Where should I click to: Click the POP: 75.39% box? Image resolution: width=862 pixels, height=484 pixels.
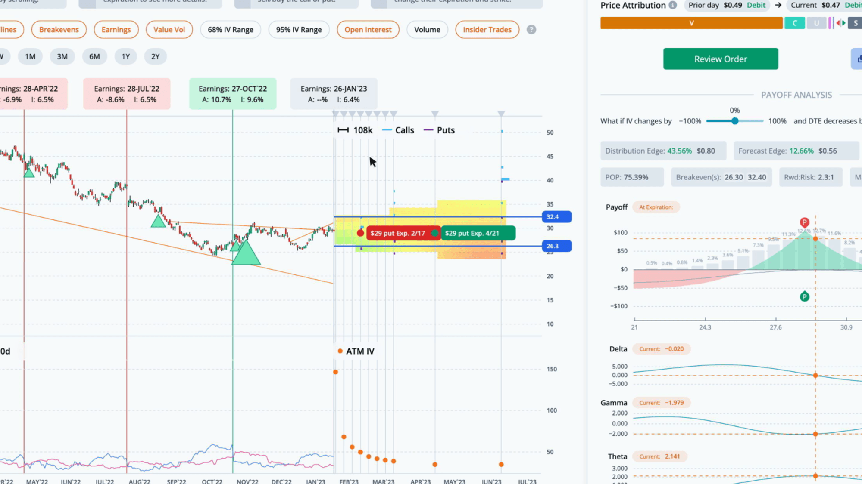click(x=632, y=177)
